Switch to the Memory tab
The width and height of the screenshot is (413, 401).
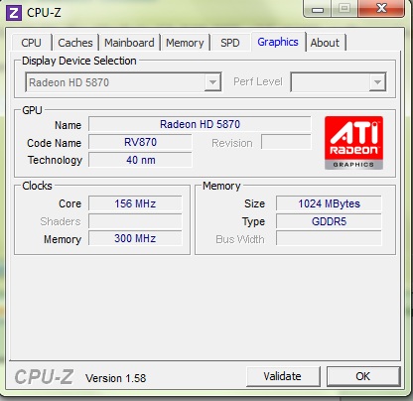(185, 43)
